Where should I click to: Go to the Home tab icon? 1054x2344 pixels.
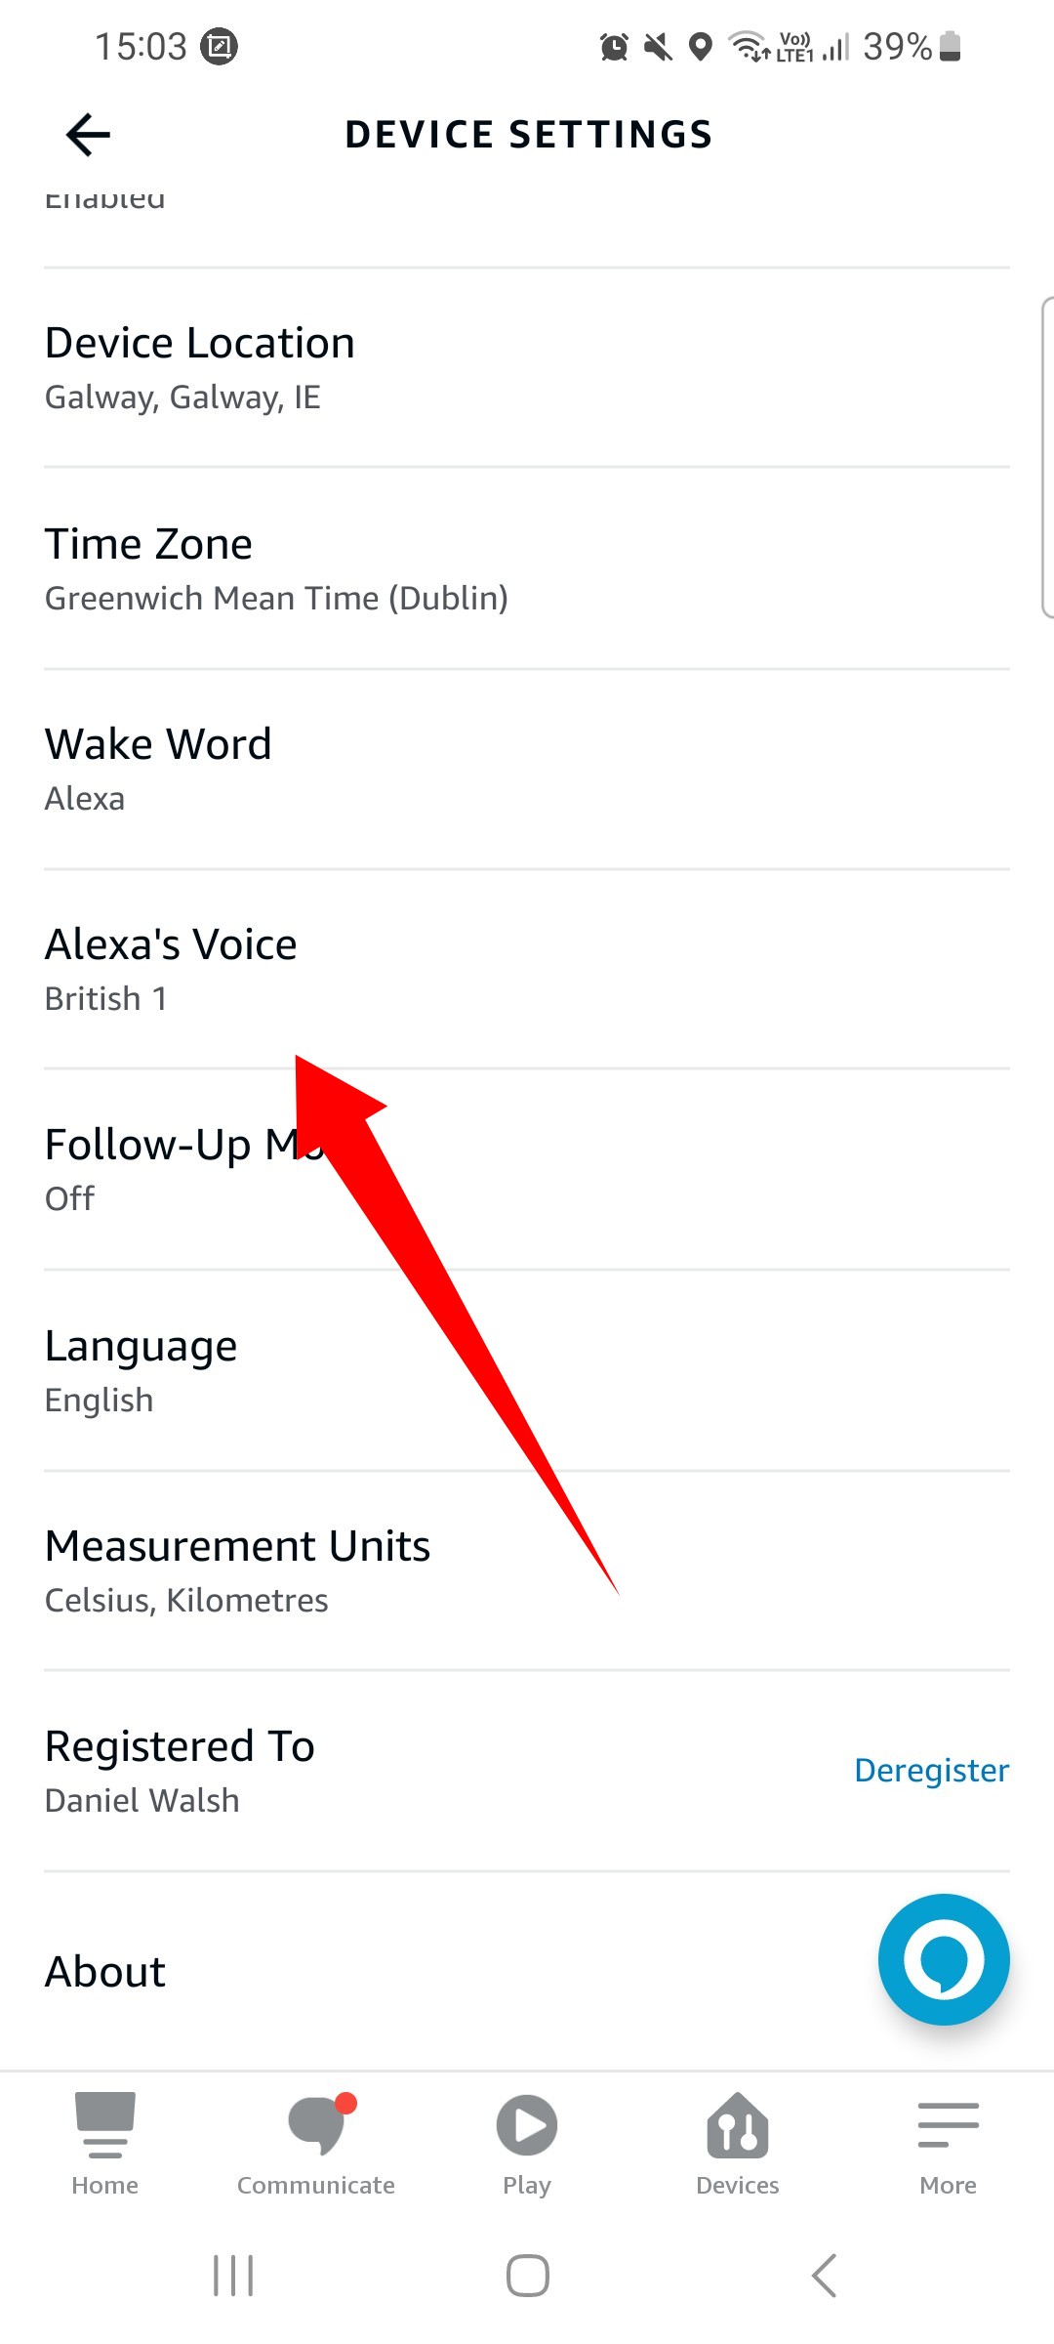[x=104, y=2125]
